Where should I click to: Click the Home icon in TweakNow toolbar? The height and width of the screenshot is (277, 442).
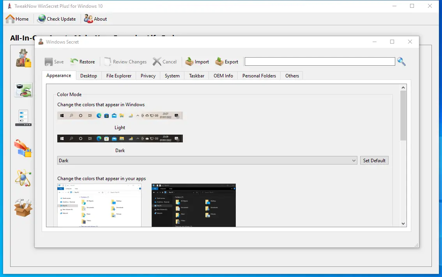[x=10, y=19]
